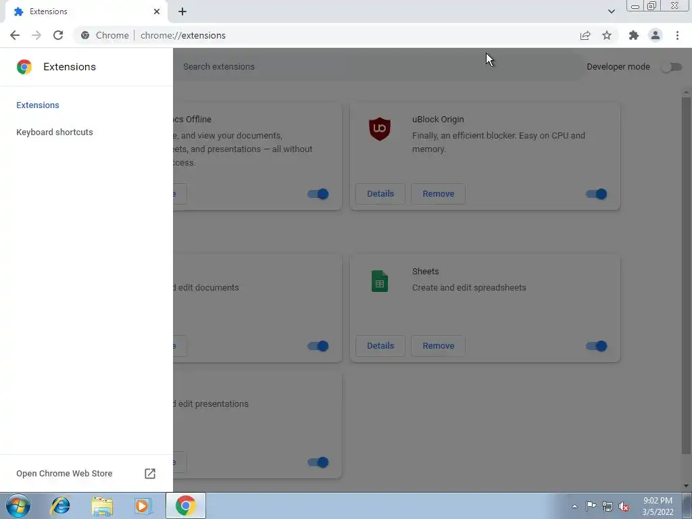Toggle Developer mode switch
Image resolution: width=692 pixels, height=519 pixels.
671,67
